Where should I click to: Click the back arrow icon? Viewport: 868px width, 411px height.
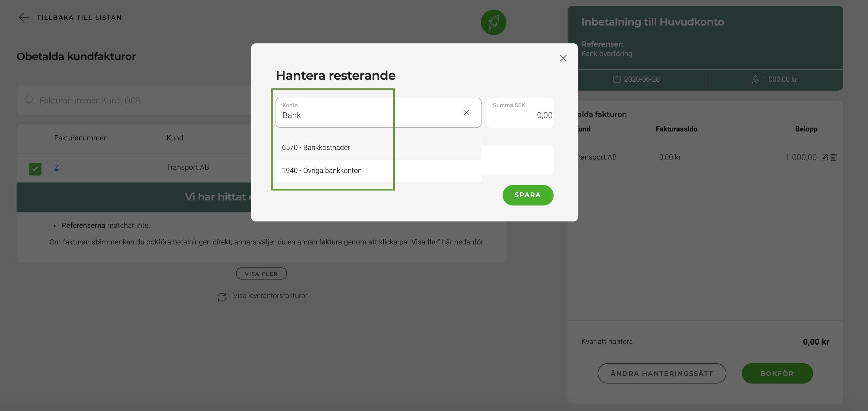point(24,17)
